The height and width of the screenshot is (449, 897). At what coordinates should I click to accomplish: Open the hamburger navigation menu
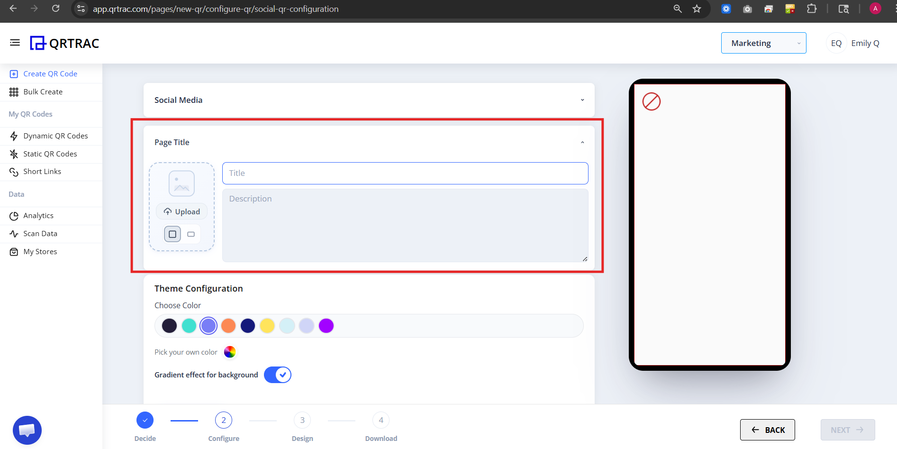click(x=15, y=43)
